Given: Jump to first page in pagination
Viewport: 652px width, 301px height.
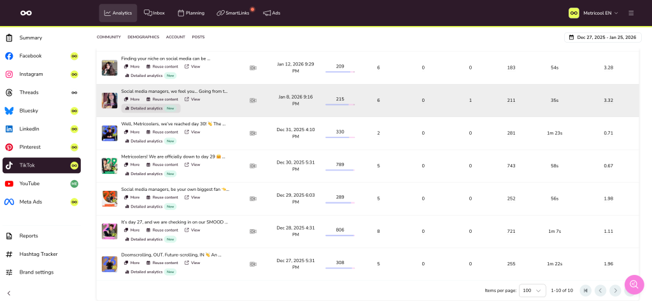Looking at the screenshot, I should 585,290.
